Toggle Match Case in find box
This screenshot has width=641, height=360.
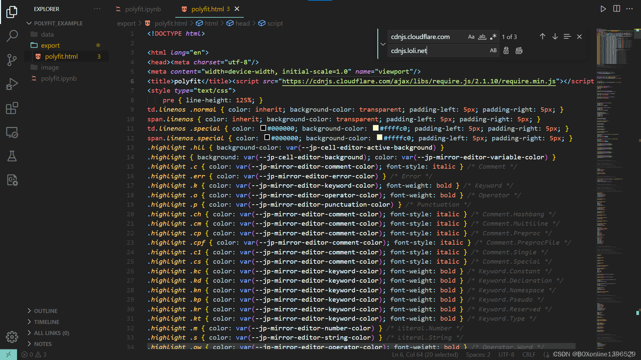(471, 37)
